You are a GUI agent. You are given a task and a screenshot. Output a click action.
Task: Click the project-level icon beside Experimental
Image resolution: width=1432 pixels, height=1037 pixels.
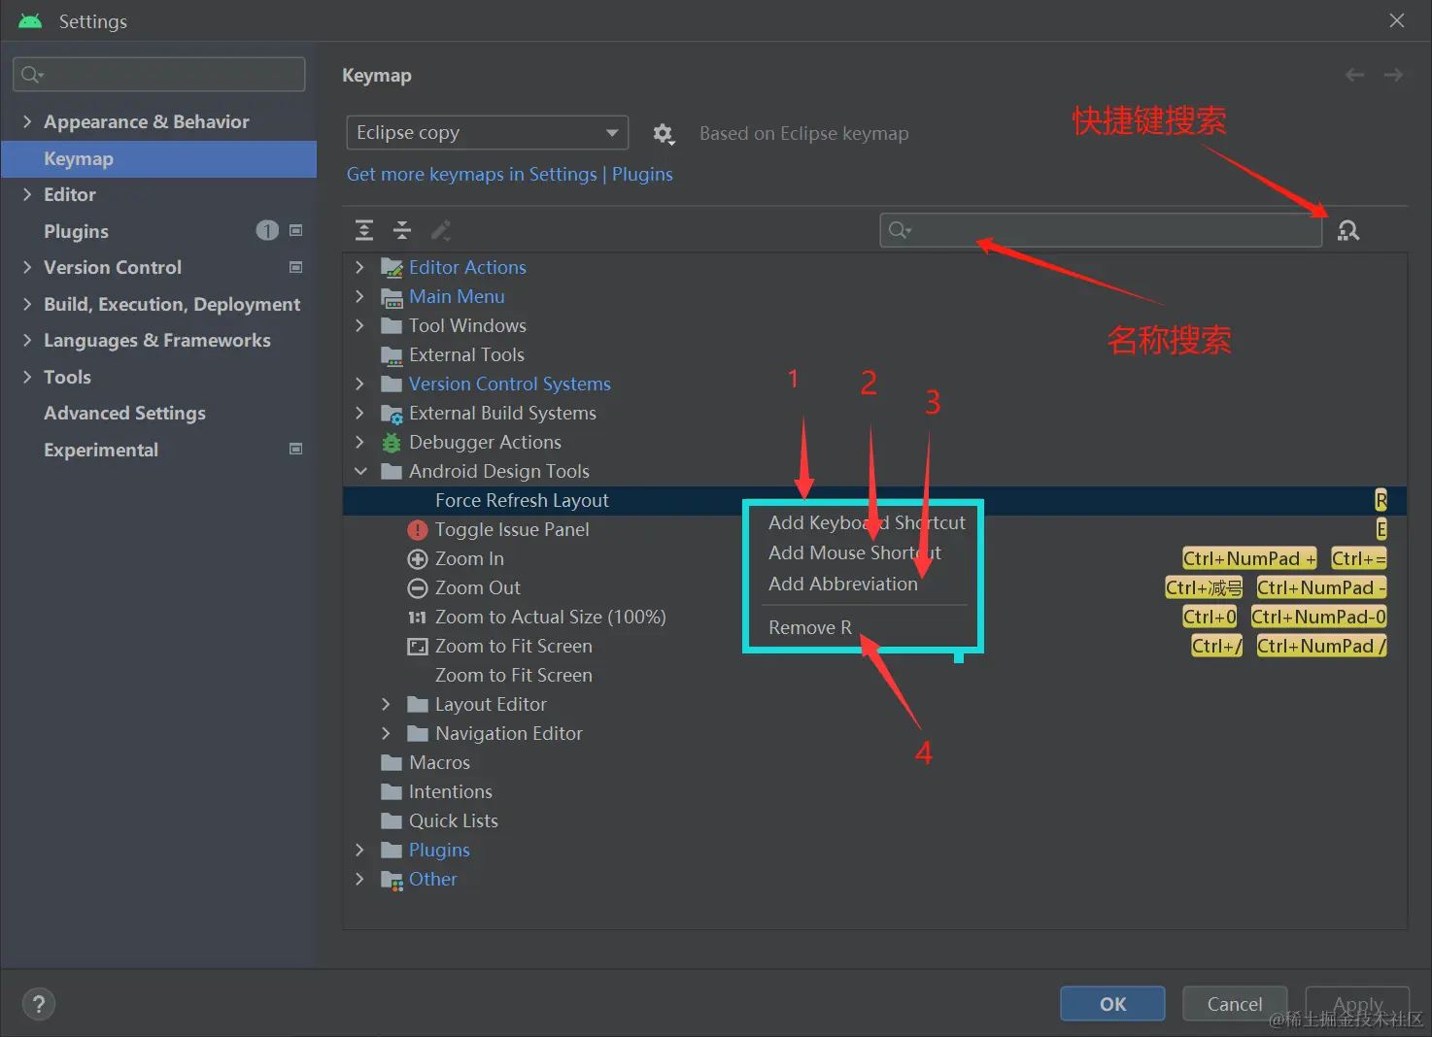point(296,449)
